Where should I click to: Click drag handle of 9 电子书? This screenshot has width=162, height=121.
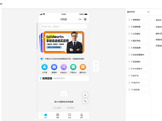point(129,76)
